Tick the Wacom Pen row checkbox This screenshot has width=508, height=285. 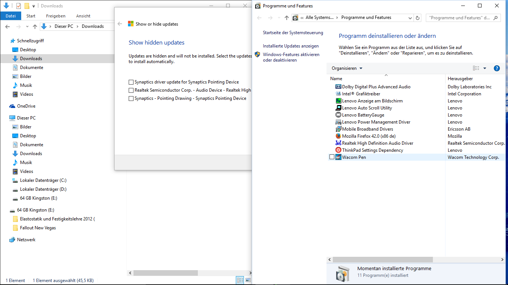332,157
